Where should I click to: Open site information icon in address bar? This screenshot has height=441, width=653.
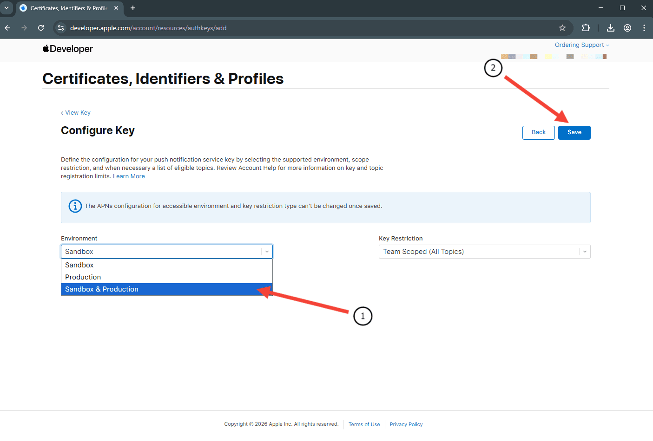tap(61, 28)
